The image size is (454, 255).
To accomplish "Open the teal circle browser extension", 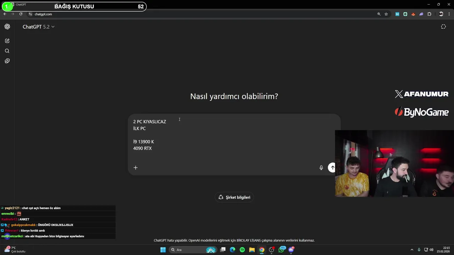I will tap(405, 14).
